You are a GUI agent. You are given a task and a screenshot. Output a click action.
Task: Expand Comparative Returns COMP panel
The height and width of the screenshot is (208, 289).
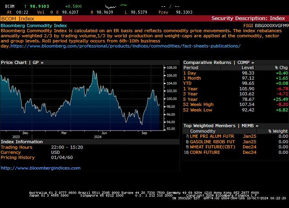(219, 62)
